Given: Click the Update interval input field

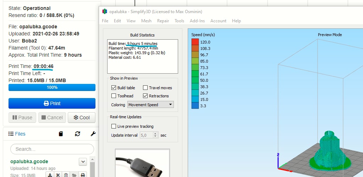Looking at the screenshot, I should (x=147, y=135).
